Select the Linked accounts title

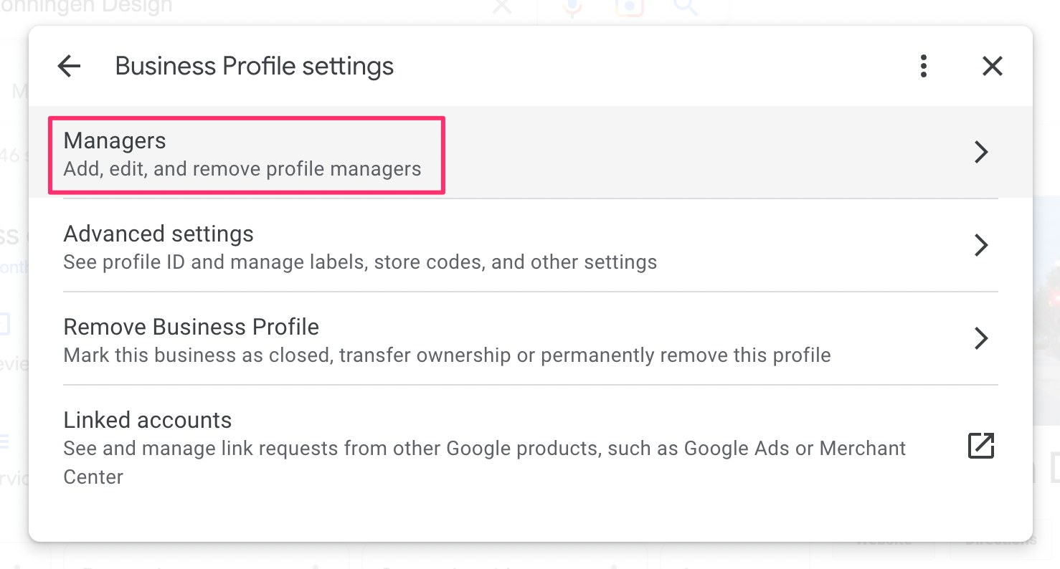point(147,420)
